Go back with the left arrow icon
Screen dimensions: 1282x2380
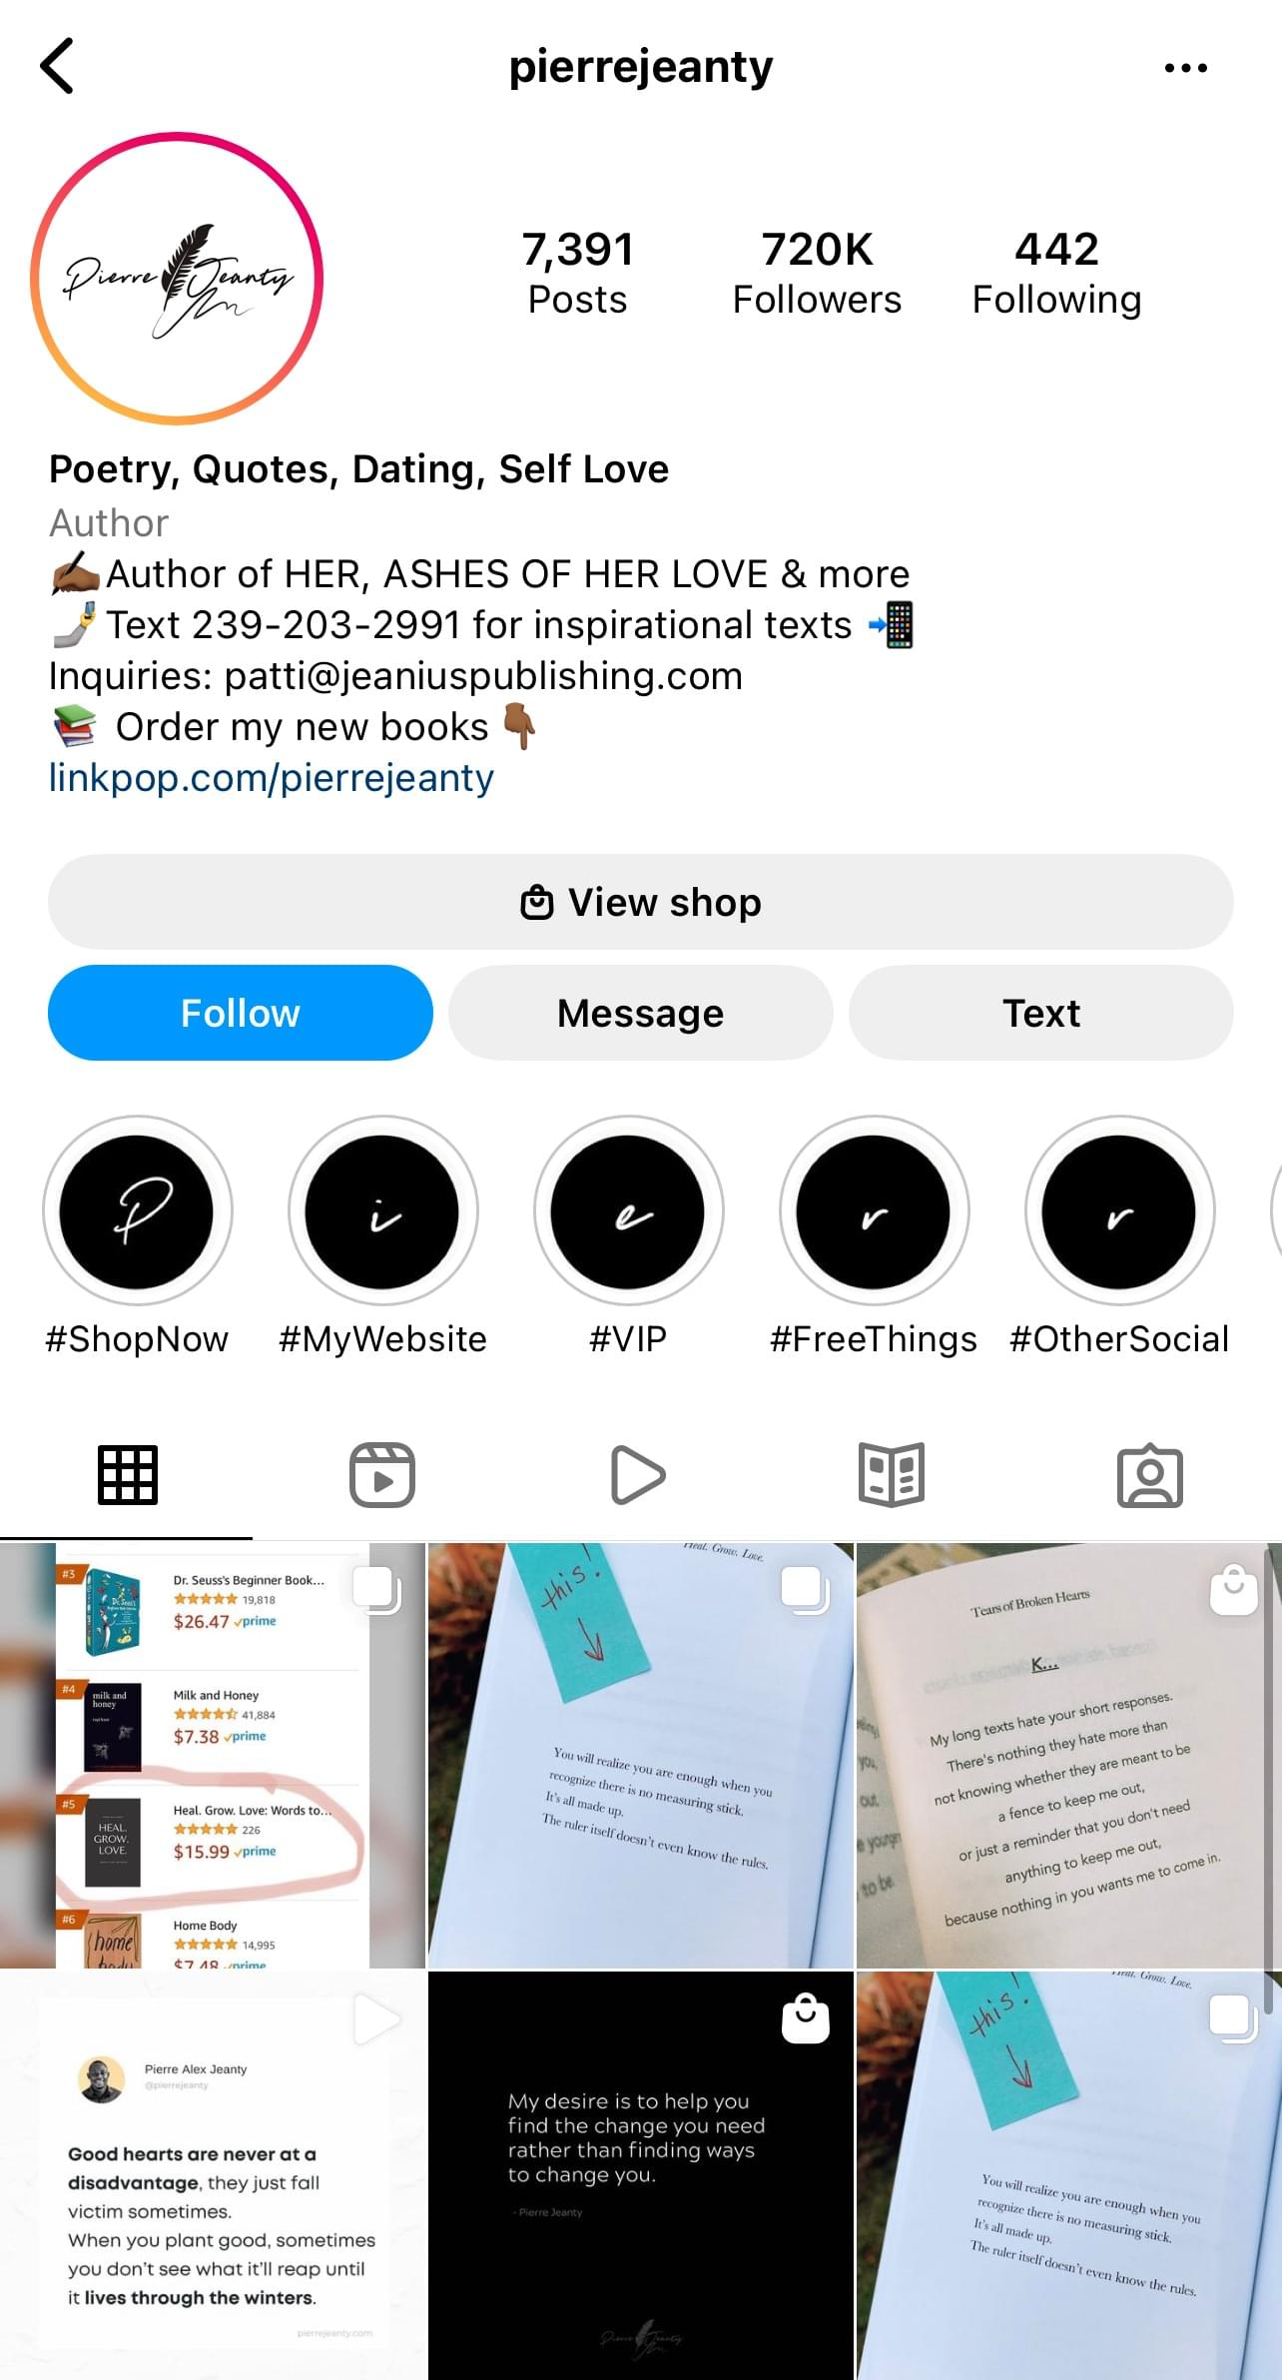point(57,66)
